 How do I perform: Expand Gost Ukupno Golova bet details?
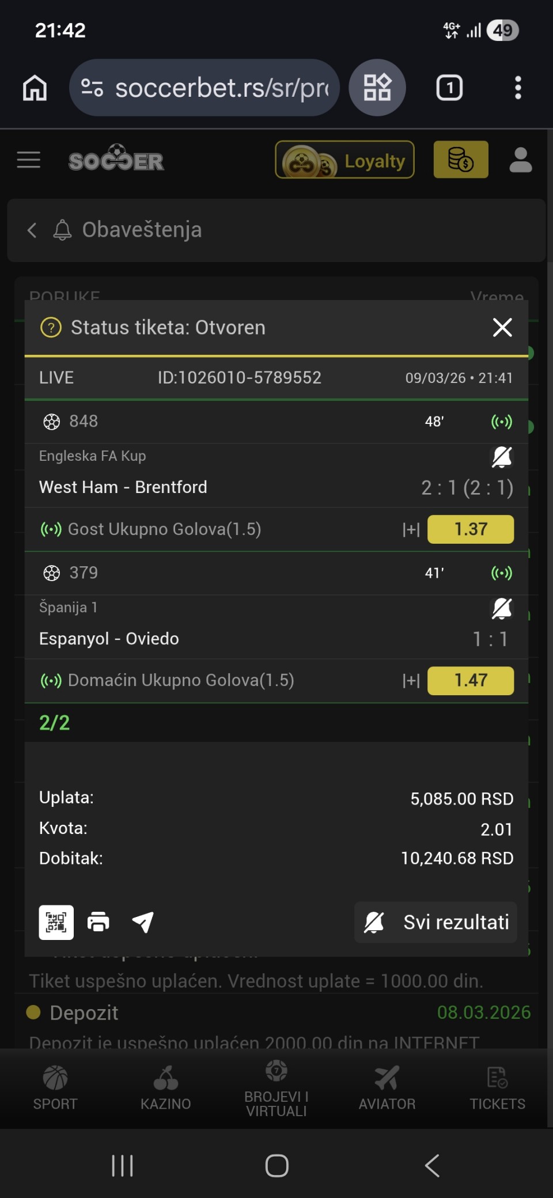411,529
